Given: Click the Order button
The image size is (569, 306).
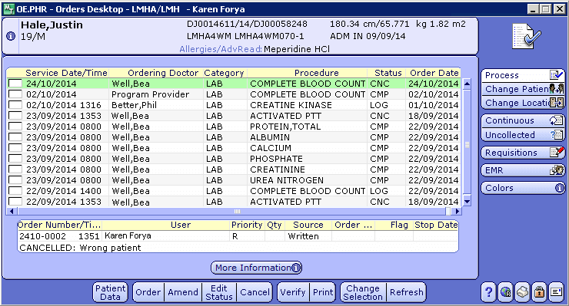Looking at the screenshot, I should click(x=148, y=292).
